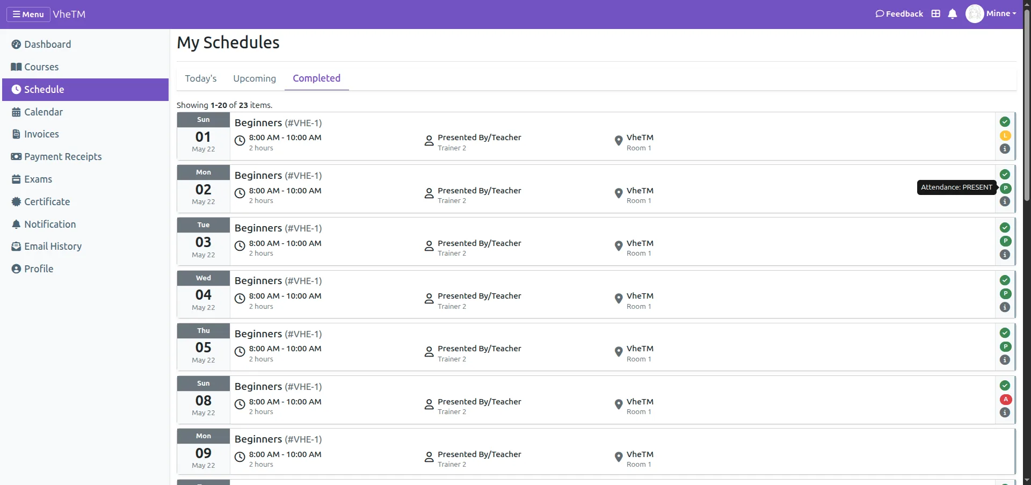Click P attendance badge for May 04
The image size is (1031, 485).
pyautogui.click(x=1005, y=294)
